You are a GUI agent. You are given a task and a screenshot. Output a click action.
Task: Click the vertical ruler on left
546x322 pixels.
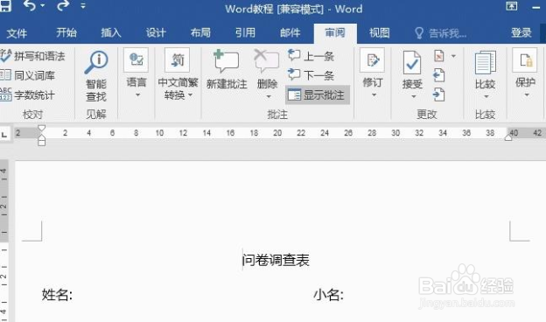click(x=3, y=241)
